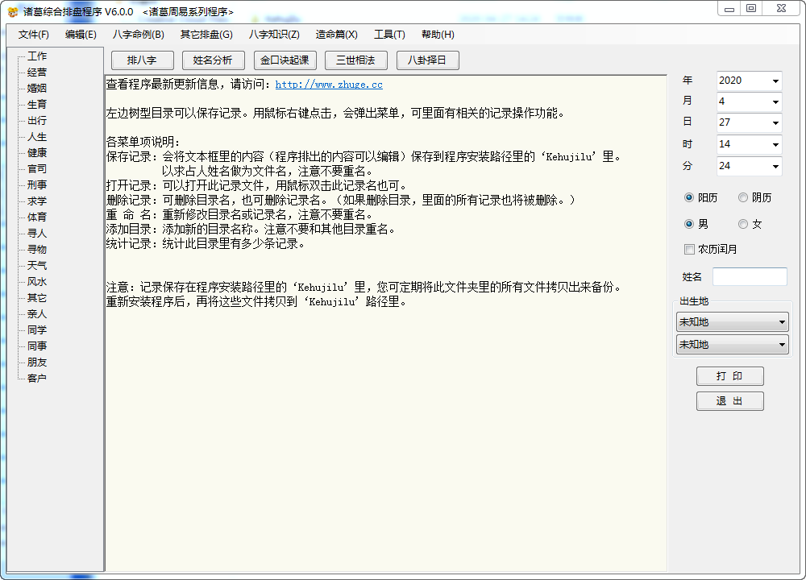Select the 客户 tree folder
The height and width of the screenshot is (580, 806).
tap(37, 378)
